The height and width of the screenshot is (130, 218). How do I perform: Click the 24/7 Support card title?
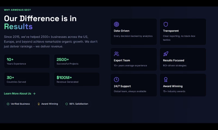[x=122, y=86]
